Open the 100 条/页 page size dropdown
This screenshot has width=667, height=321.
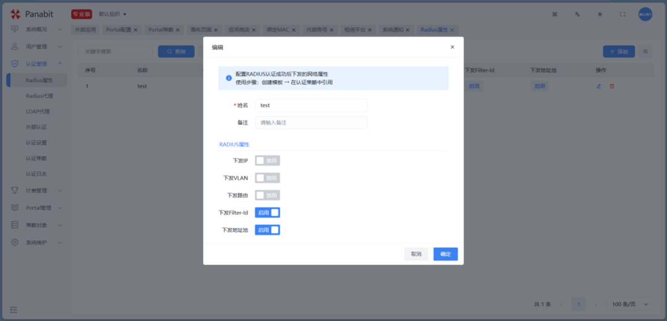pyautogui.click(x=630, y=304)
